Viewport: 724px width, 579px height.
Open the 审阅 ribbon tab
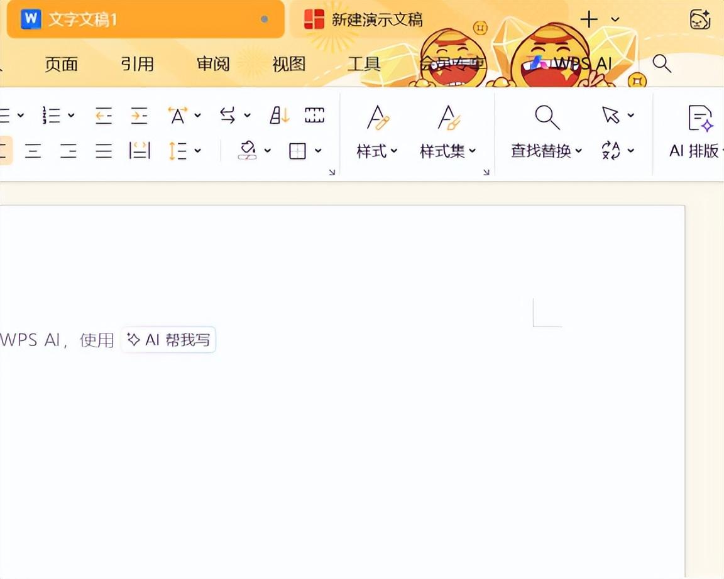[x=213, y=64]
